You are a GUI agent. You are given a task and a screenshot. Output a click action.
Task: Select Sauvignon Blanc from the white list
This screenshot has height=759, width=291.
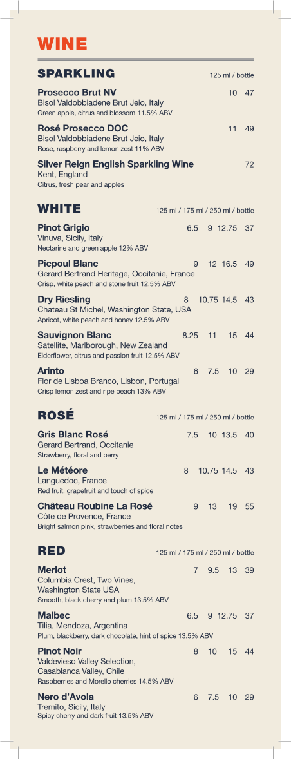click(75, 336)
